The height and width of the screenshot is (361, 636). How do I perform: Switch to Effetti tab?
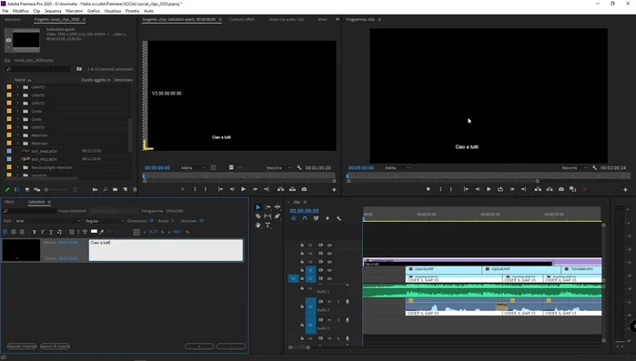tap(9, 202)
